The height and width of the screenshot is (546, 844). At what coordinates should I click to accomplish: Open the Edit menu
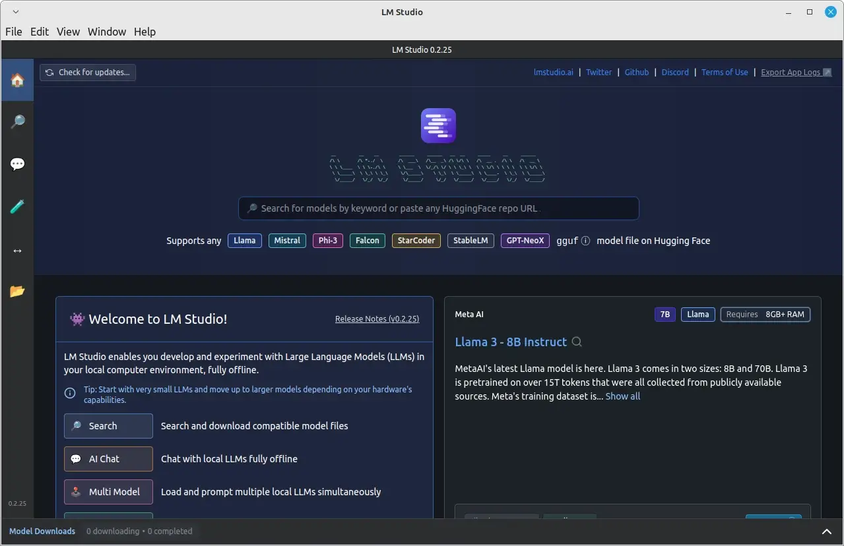pos(40,32)
